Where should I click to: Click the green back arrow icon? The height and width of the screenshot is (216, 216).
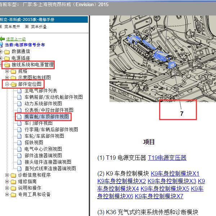(x=2, y=39)
